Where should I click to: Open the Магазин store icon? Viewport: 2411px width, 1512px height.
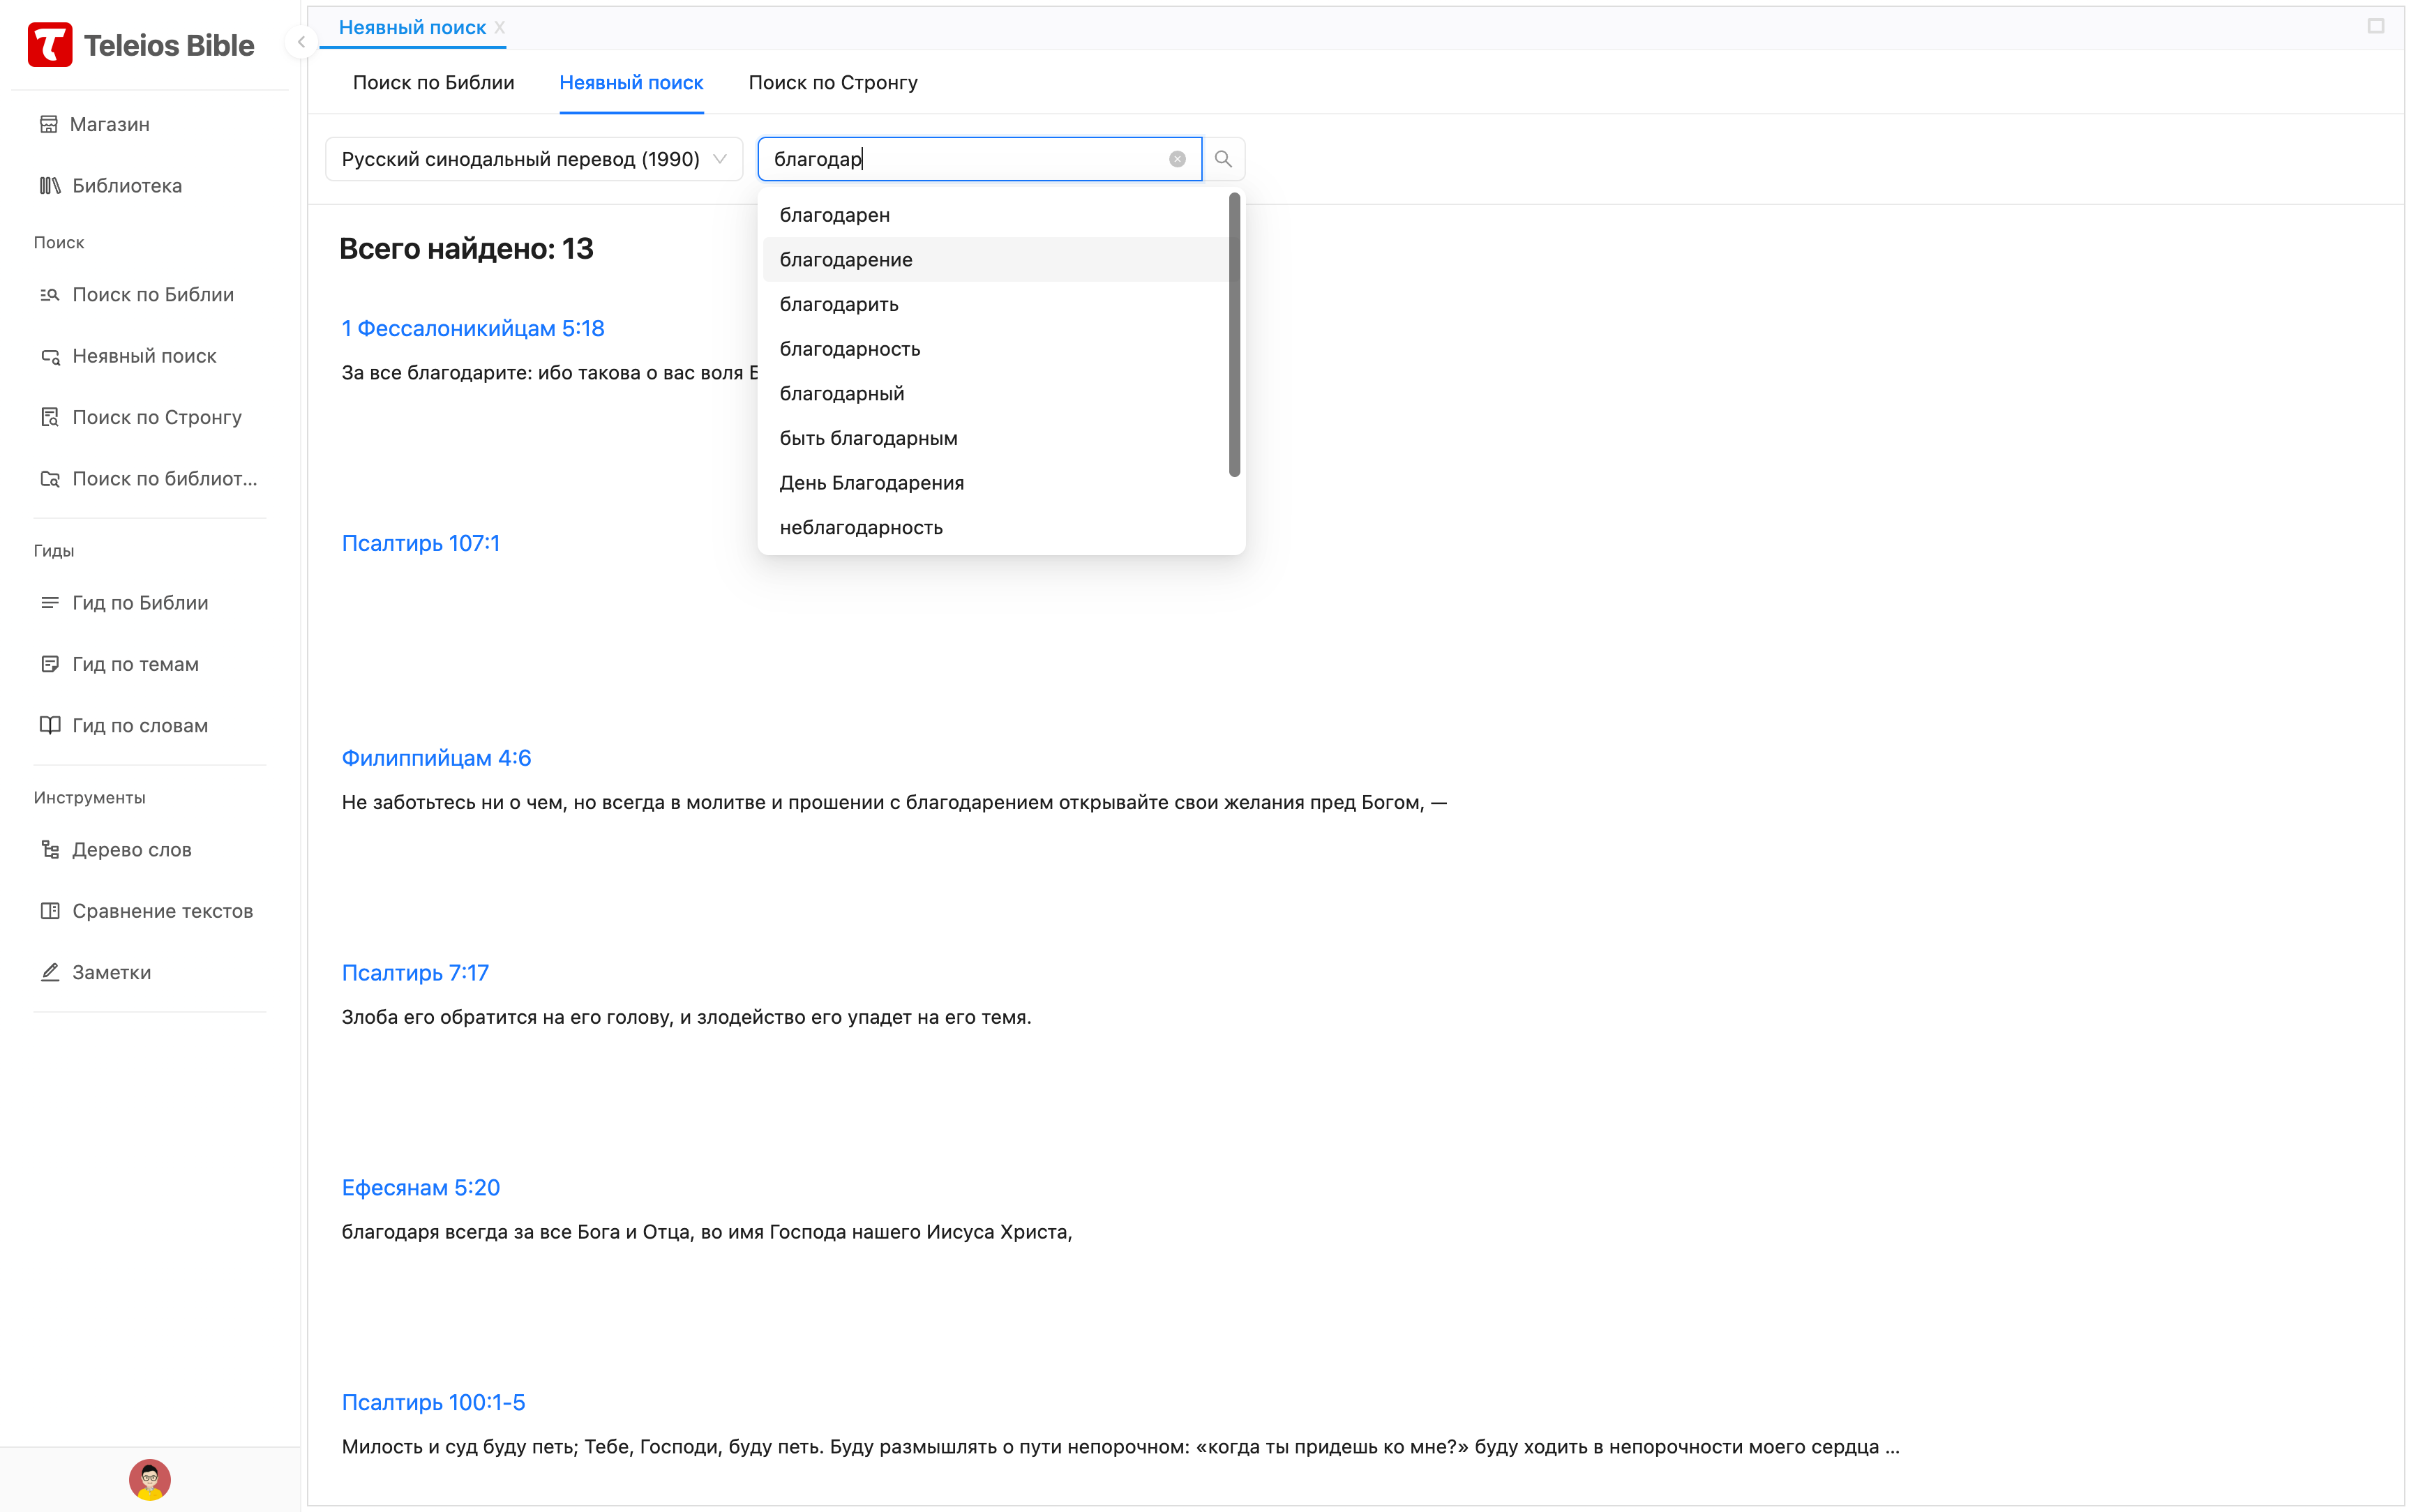coord(48,124)
